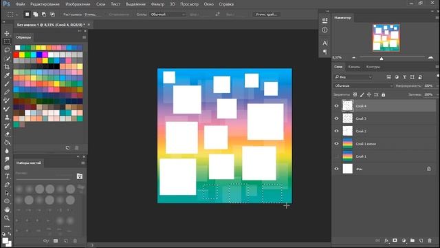
Task: Open the Layers panel menu
Action: [x=437, y=67]
